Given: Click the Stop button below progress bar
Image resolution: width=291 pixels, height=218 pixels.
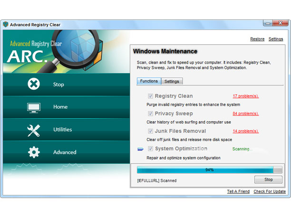Looking at the screenshot, I should click(x=268, y=180).
